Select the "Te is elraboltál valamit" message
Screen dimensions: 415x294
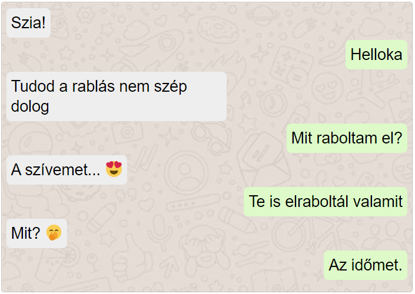pyautogui.click(x=326, y=202)
